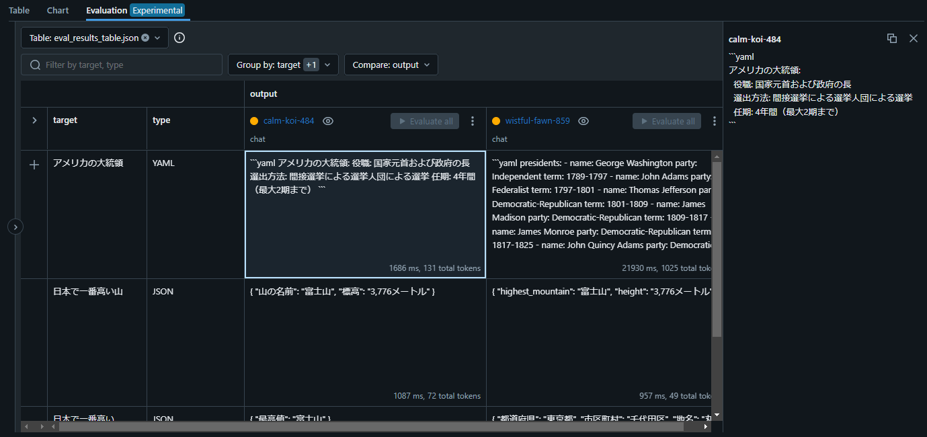
Task: Switch to the Table tab
Action: pyautogui.click(x=19, y=10)
